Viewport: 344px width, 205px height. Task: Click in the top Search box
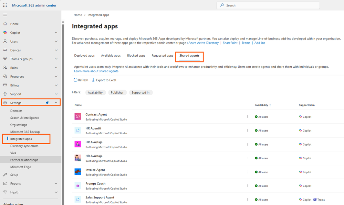(268, 5)
